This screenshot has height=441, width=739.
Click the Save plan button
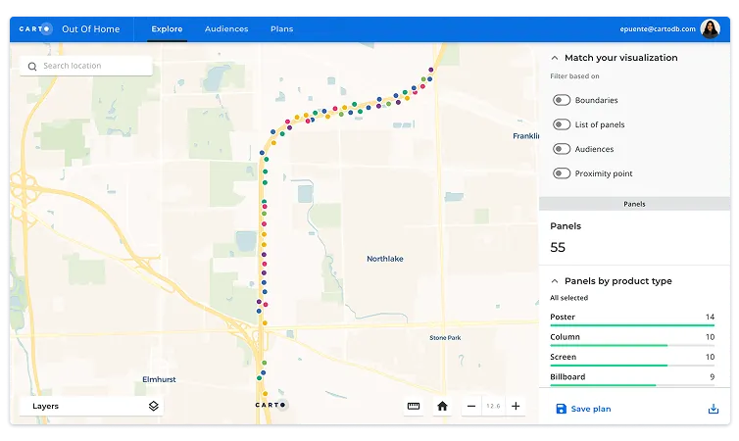click(x=583, y=409)
